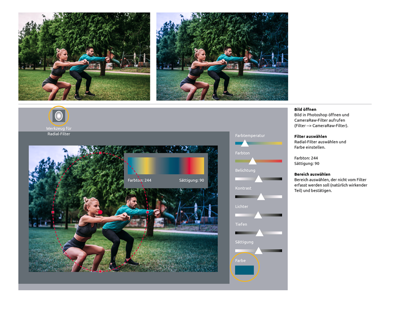Screen dimensions: 396x322
Task: Click the top handle of the radial ellipse
Action: [100, 153]
